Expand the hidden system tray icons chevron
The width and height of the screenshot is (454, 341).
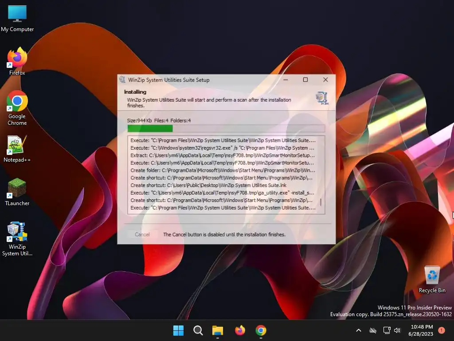358,330
